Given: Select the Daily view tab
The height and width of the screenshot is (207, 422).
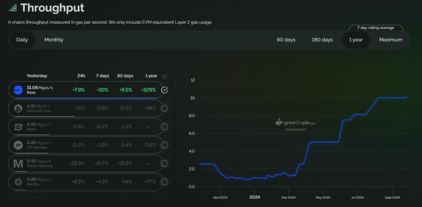Looking at the screenshot, I should coord(22,40).
